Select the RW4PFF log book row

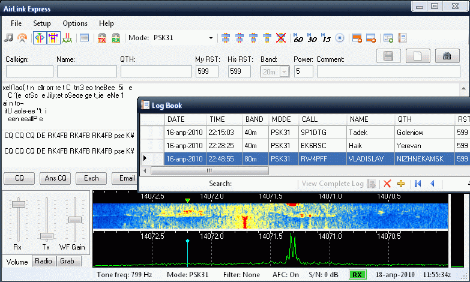pos(305,159)
